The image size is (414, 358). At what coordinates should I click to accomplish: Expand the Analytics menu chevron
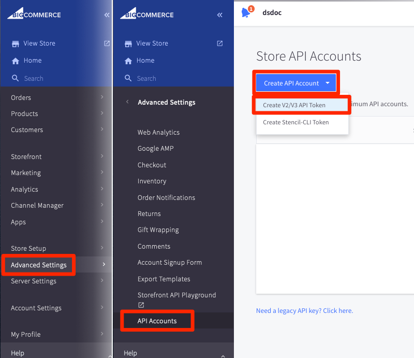pos(102,189)
